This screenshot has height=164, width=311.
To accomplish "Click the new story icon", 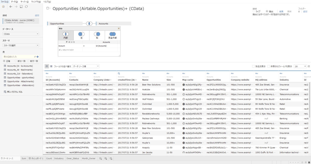I will click(111, 158).
